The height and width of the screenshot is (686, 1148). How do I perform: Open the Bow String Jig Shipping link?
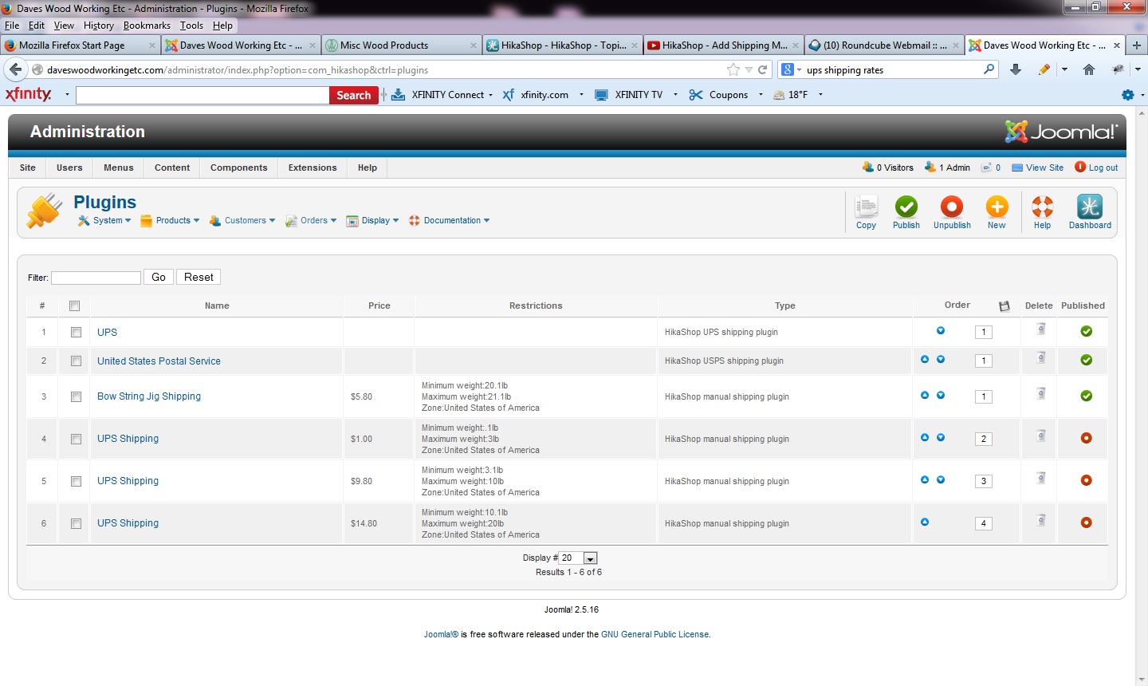tap(149, 396)
